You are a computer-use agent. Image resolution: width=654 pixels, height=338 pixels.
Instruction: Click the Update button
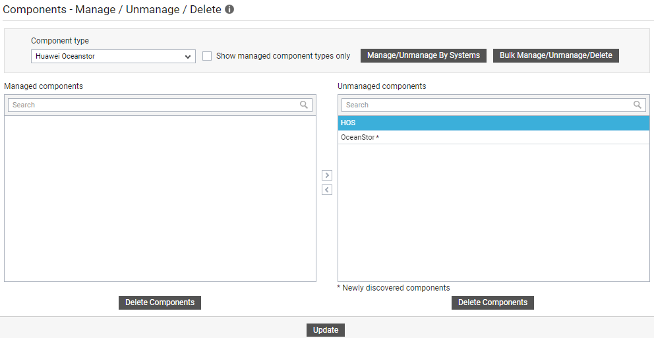(325, 330)
